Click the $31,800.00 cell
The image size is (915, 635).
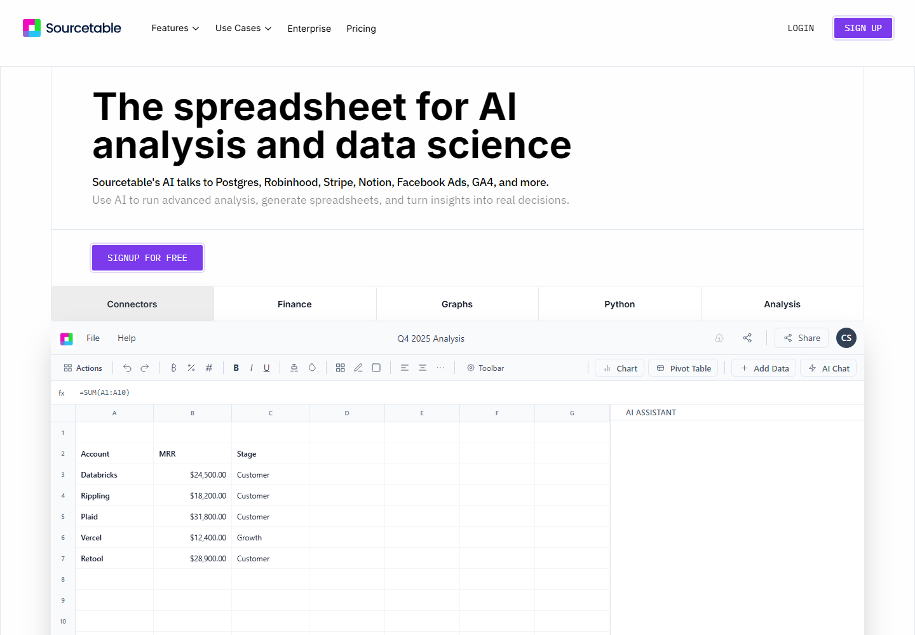[x=193, y=517]
